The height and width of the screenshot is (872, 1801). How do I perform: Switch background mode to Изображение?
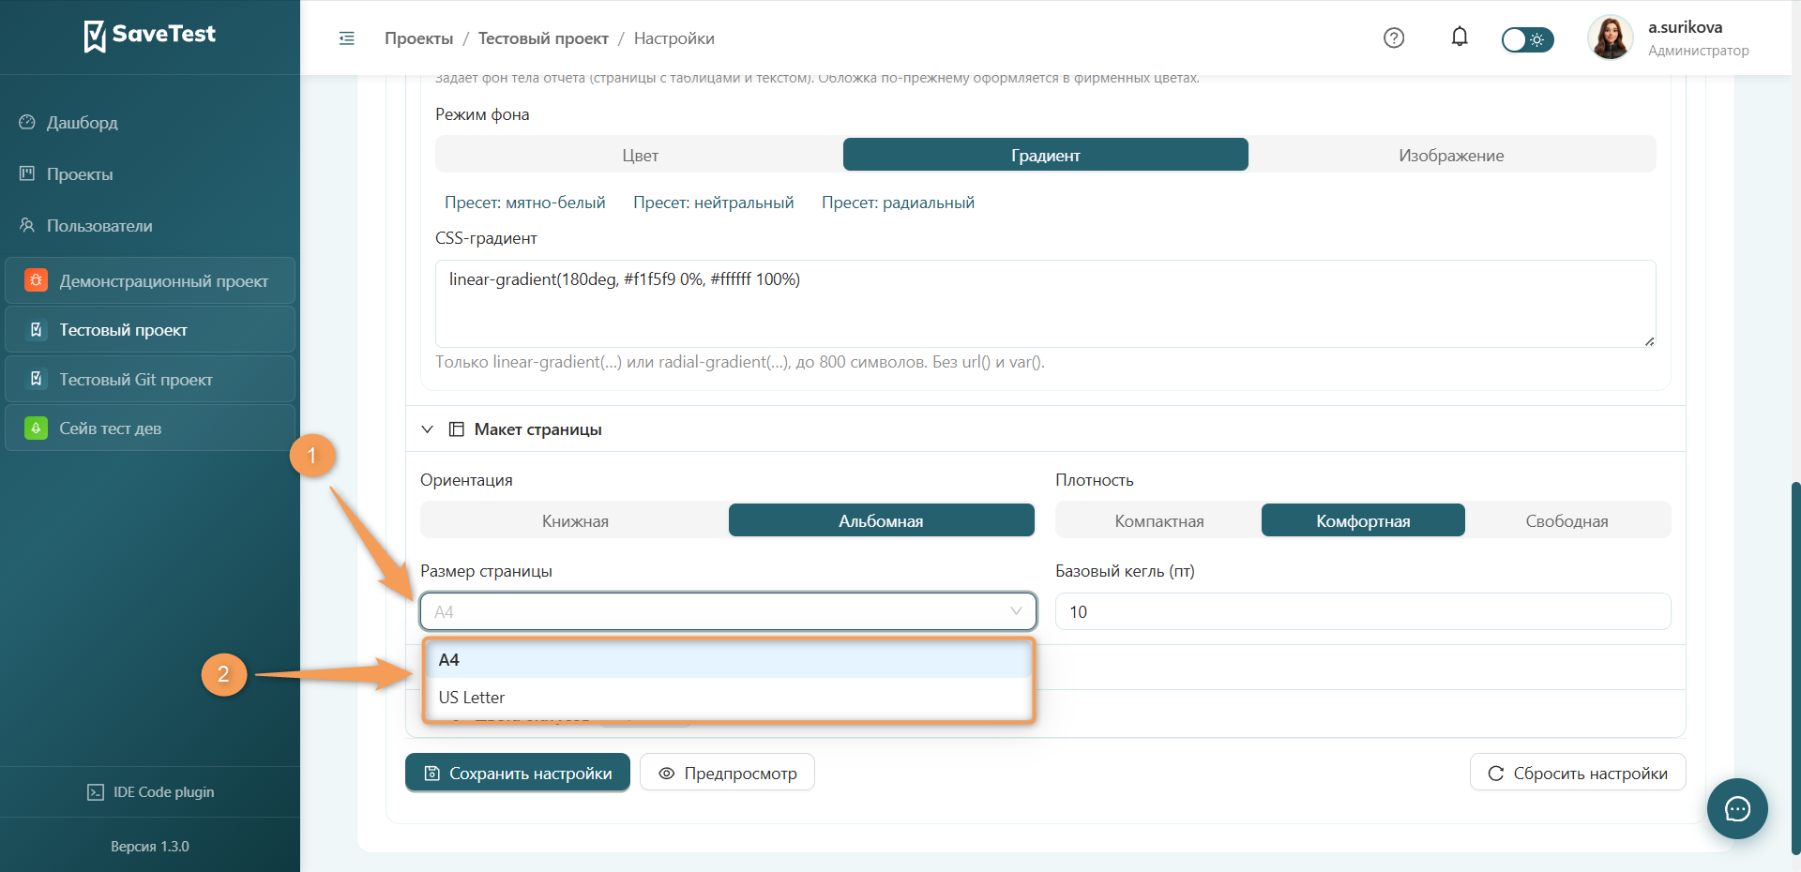pyautogui.click(x=1451, y=155)
